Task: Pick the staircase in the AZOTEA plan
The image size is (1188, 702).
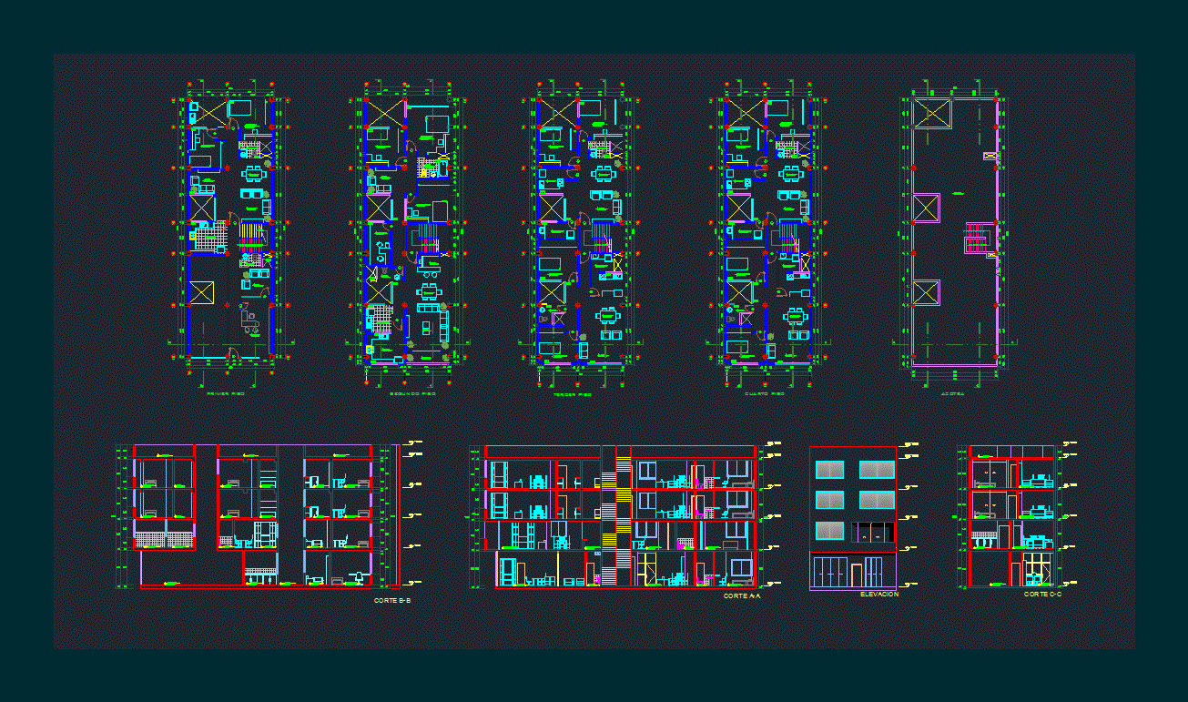Action: point(980,239)
